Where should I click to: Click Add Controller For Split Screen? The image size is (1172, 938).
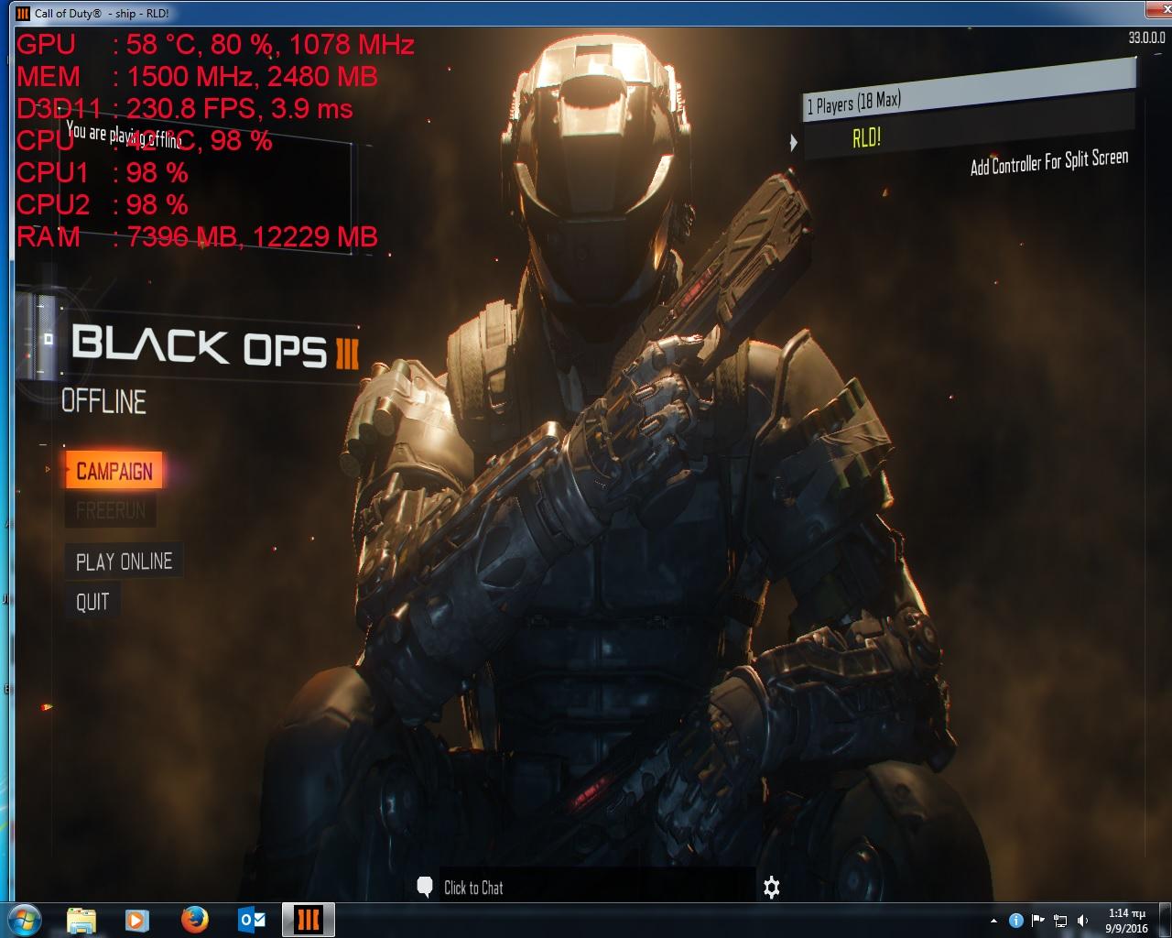coord(1049,162)
